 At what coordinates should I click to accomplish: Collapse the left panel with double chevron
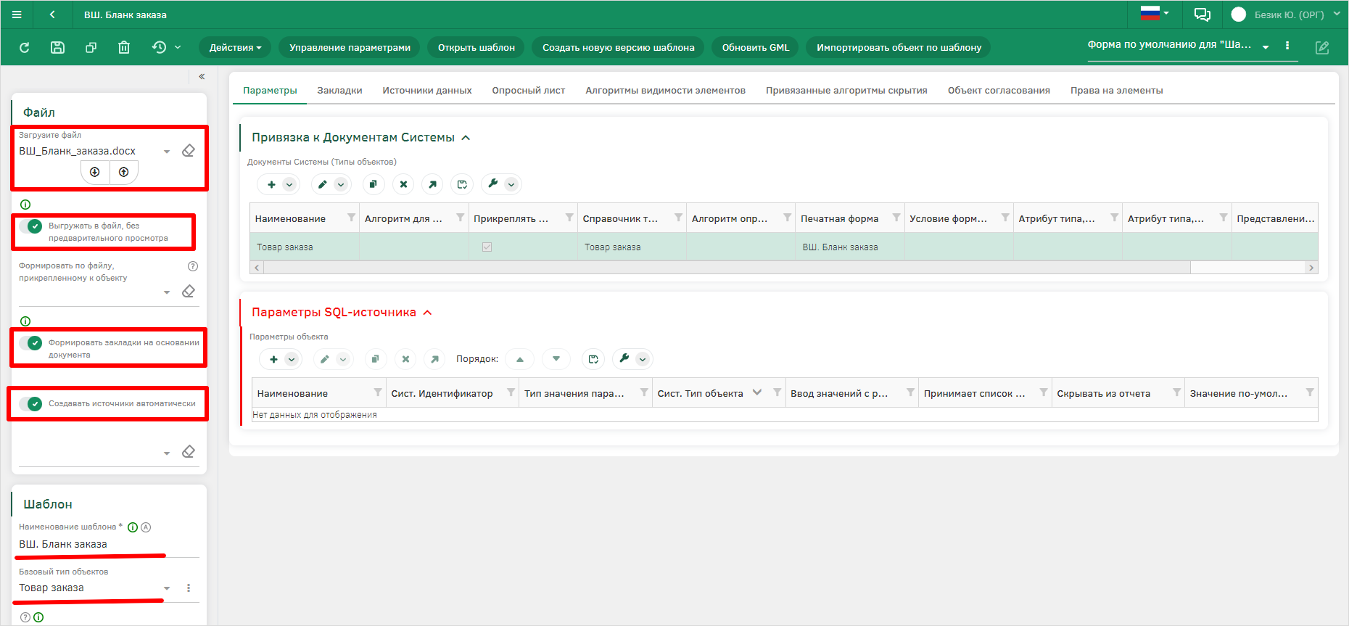click(x=202, y=76)
